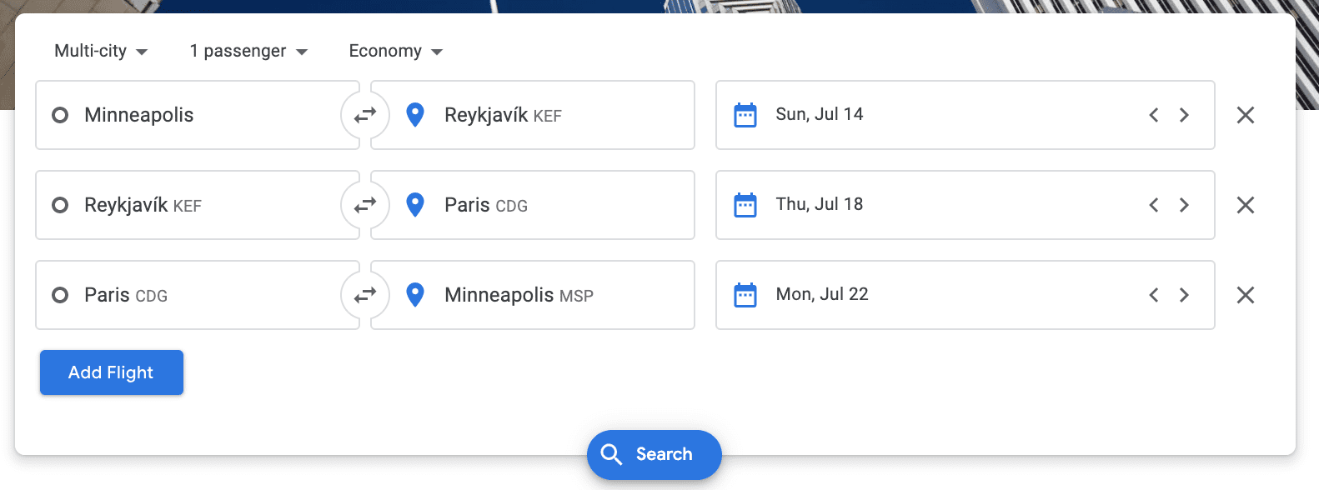Open calendar icon for Mon, Jul 22
The image size is (1319, 490).
(745, 295)
